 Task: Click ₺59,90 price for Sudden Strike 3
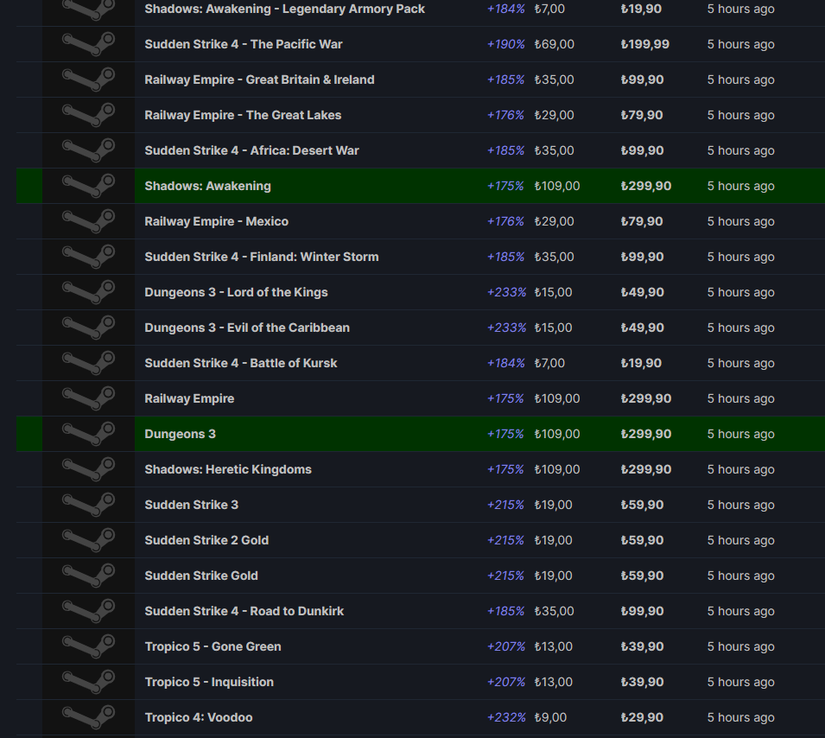pyautogui.click(x=643, y=505)
